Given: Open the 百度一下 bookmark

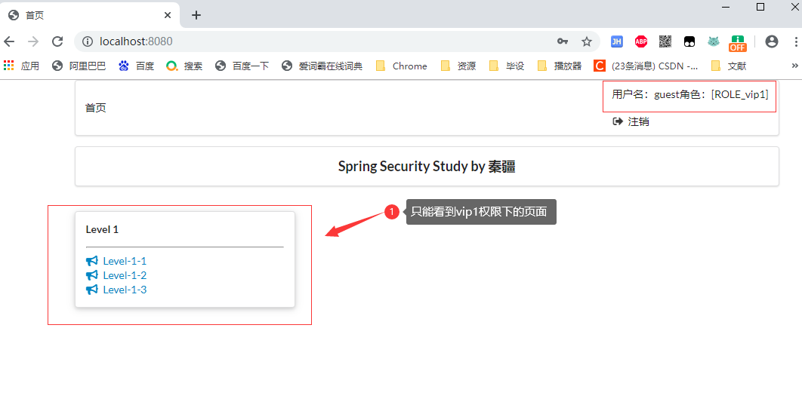Looking at the screenshot, I should point(242,66).
